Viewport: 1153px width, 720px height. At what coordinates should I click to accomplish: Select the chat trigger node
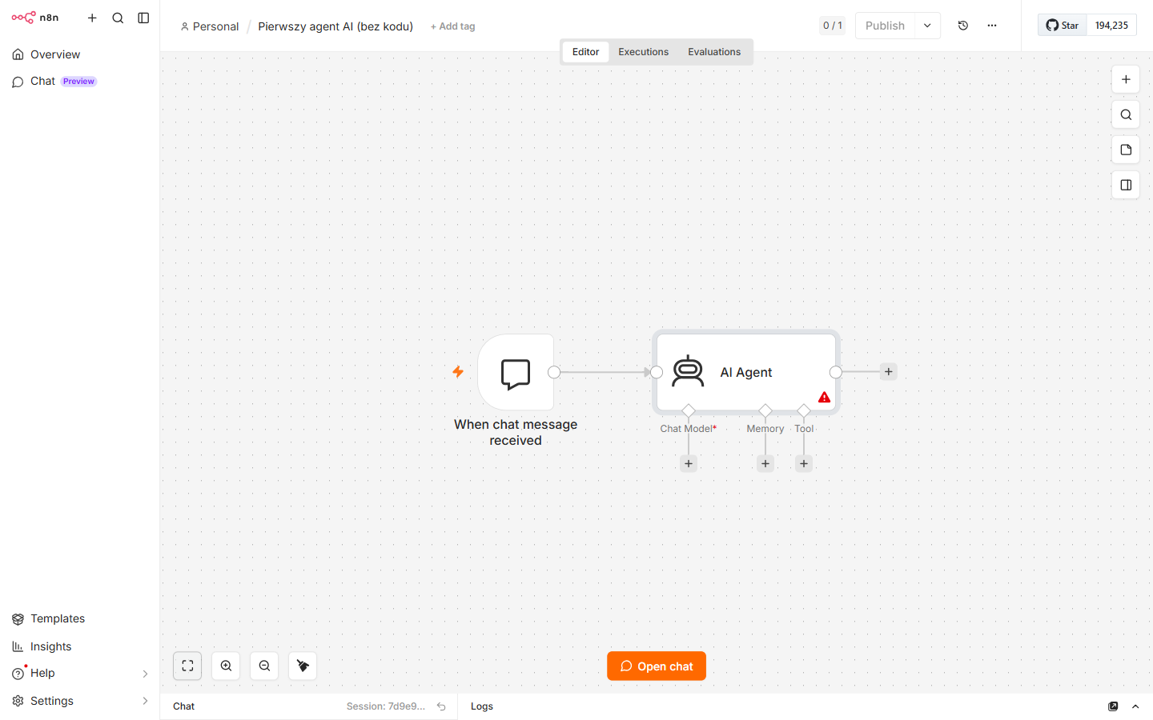pyautogui.click(x=516, y=372)
